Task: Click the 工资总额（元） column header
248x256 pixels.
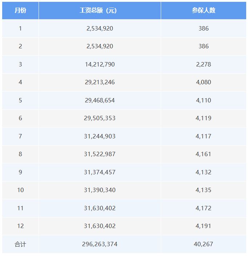Action: coord(98,11)
